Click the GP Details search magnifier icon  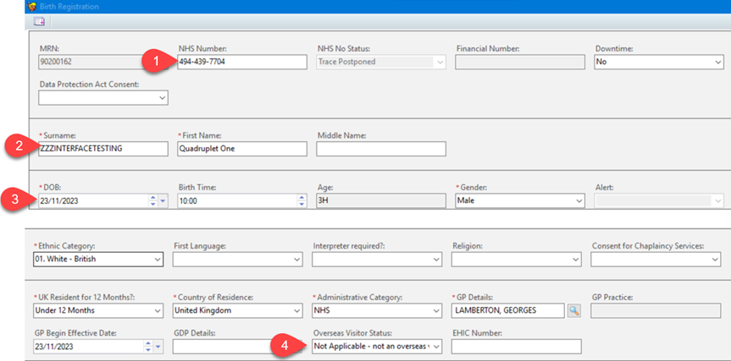tap(573, 311)
